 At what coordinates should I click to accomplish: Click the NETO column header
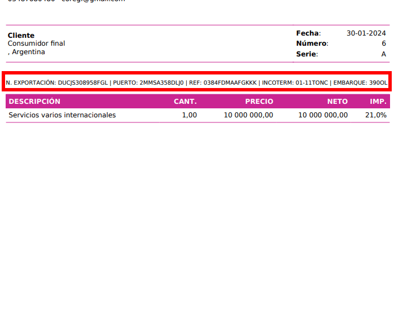pyautogui.click(x=337, y=102)
